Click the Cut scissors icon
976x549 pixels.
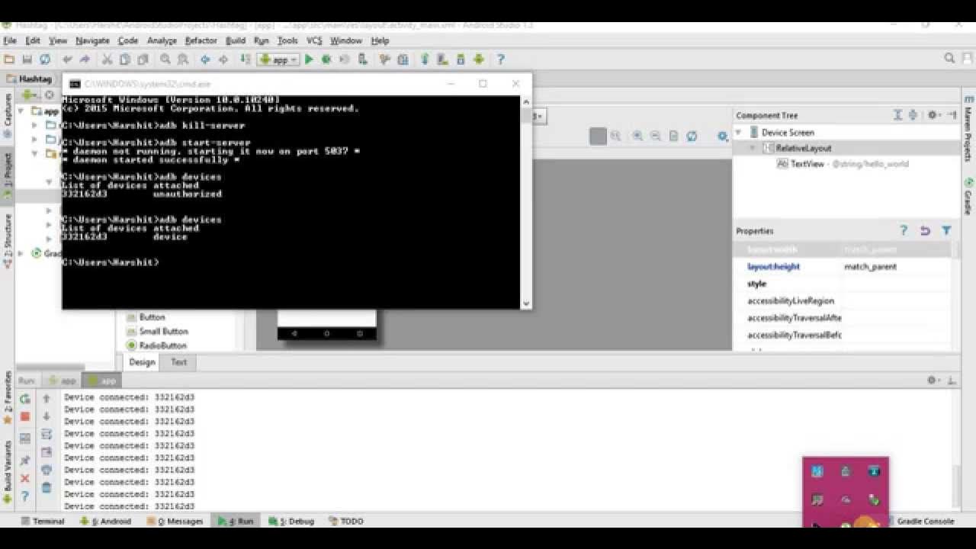(107, 59)
